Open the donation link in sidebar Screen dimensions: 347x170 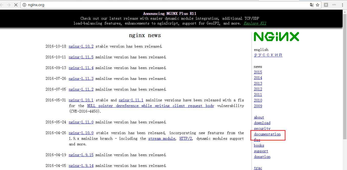tap(262, 157)
